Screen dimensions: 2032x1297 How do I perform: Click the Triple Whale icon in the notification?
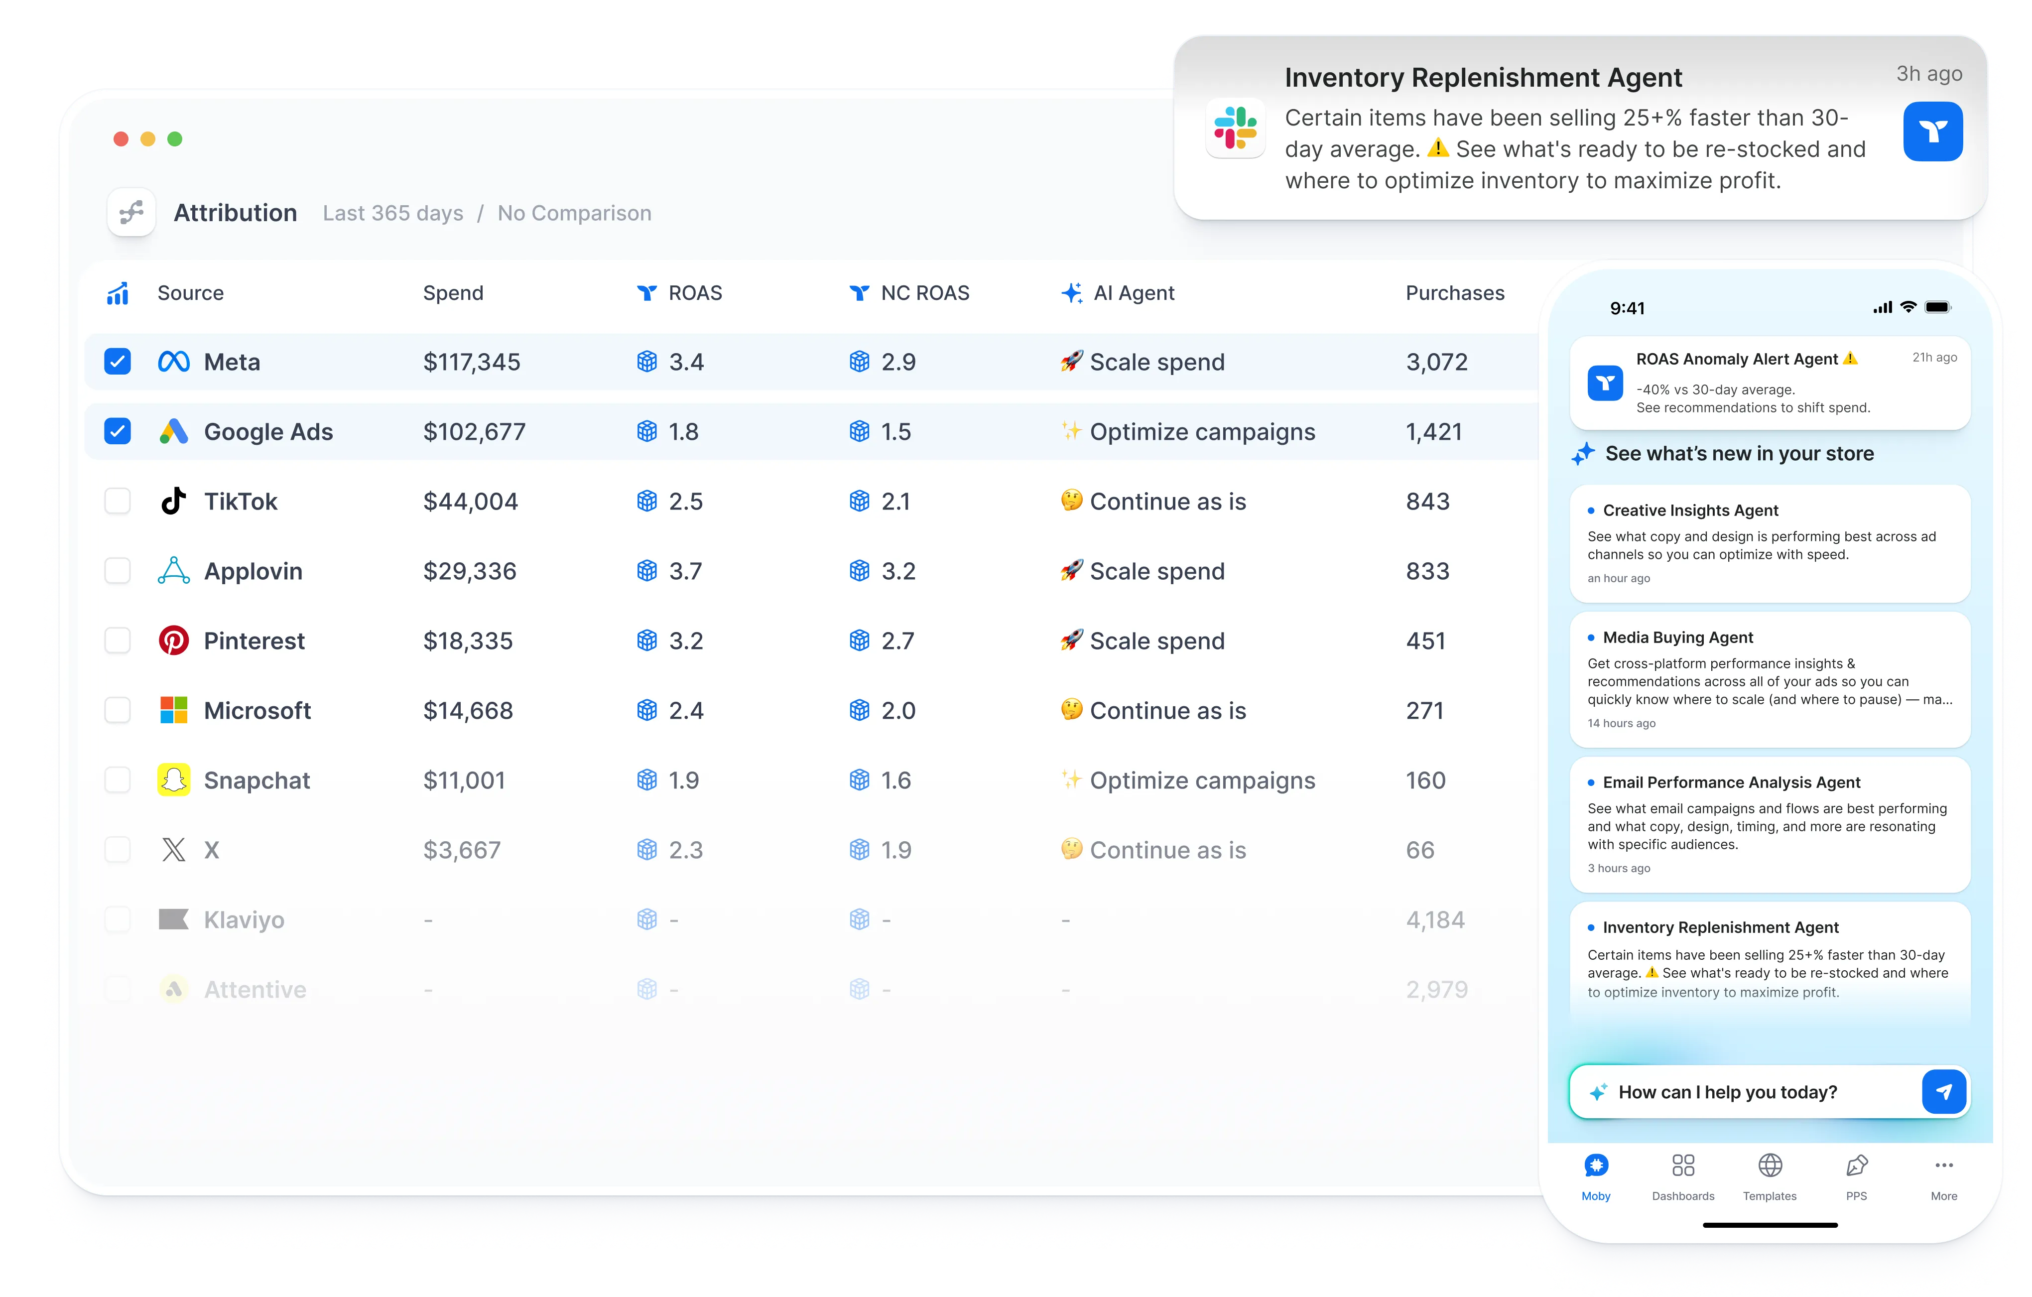pos(1932,131)
